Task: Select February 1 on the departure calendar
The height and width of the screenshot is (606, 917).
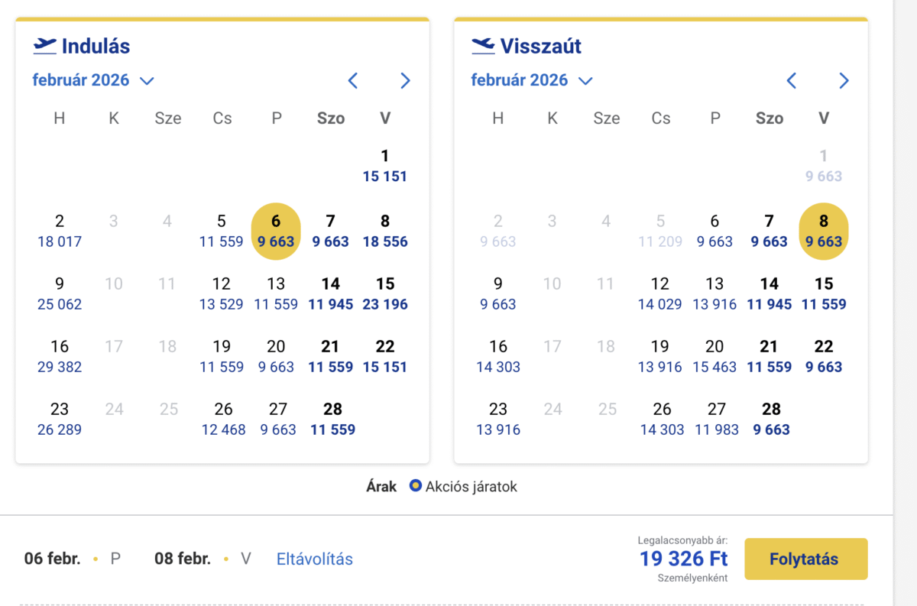Action: click(x=385, y=165)
